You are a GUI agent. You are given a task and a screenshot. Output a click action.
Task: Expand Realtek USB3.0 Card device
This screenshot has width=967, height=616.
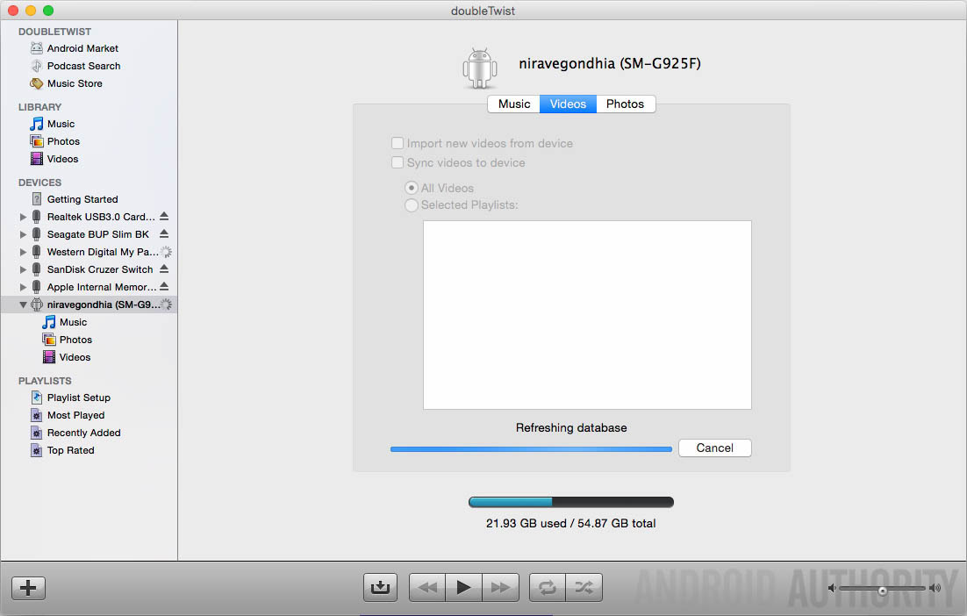pos(23,217)
